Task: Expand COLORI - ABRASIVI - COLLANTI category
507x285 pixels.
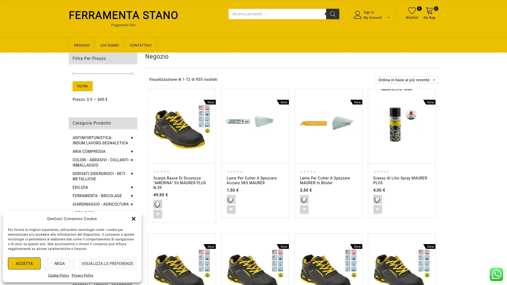Action: [x=132, y=160]
